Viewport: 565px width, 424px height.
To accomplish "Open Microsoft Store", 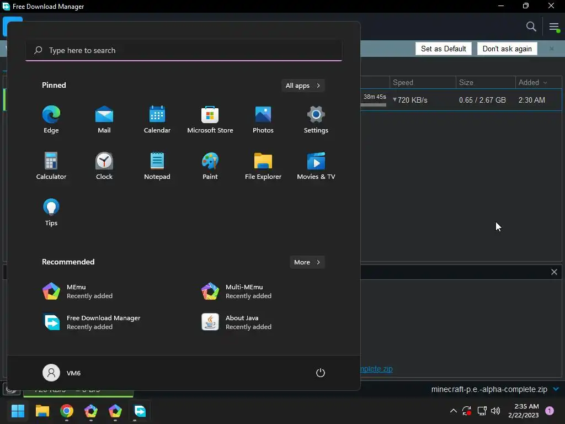I will click(x=210, y=120).
